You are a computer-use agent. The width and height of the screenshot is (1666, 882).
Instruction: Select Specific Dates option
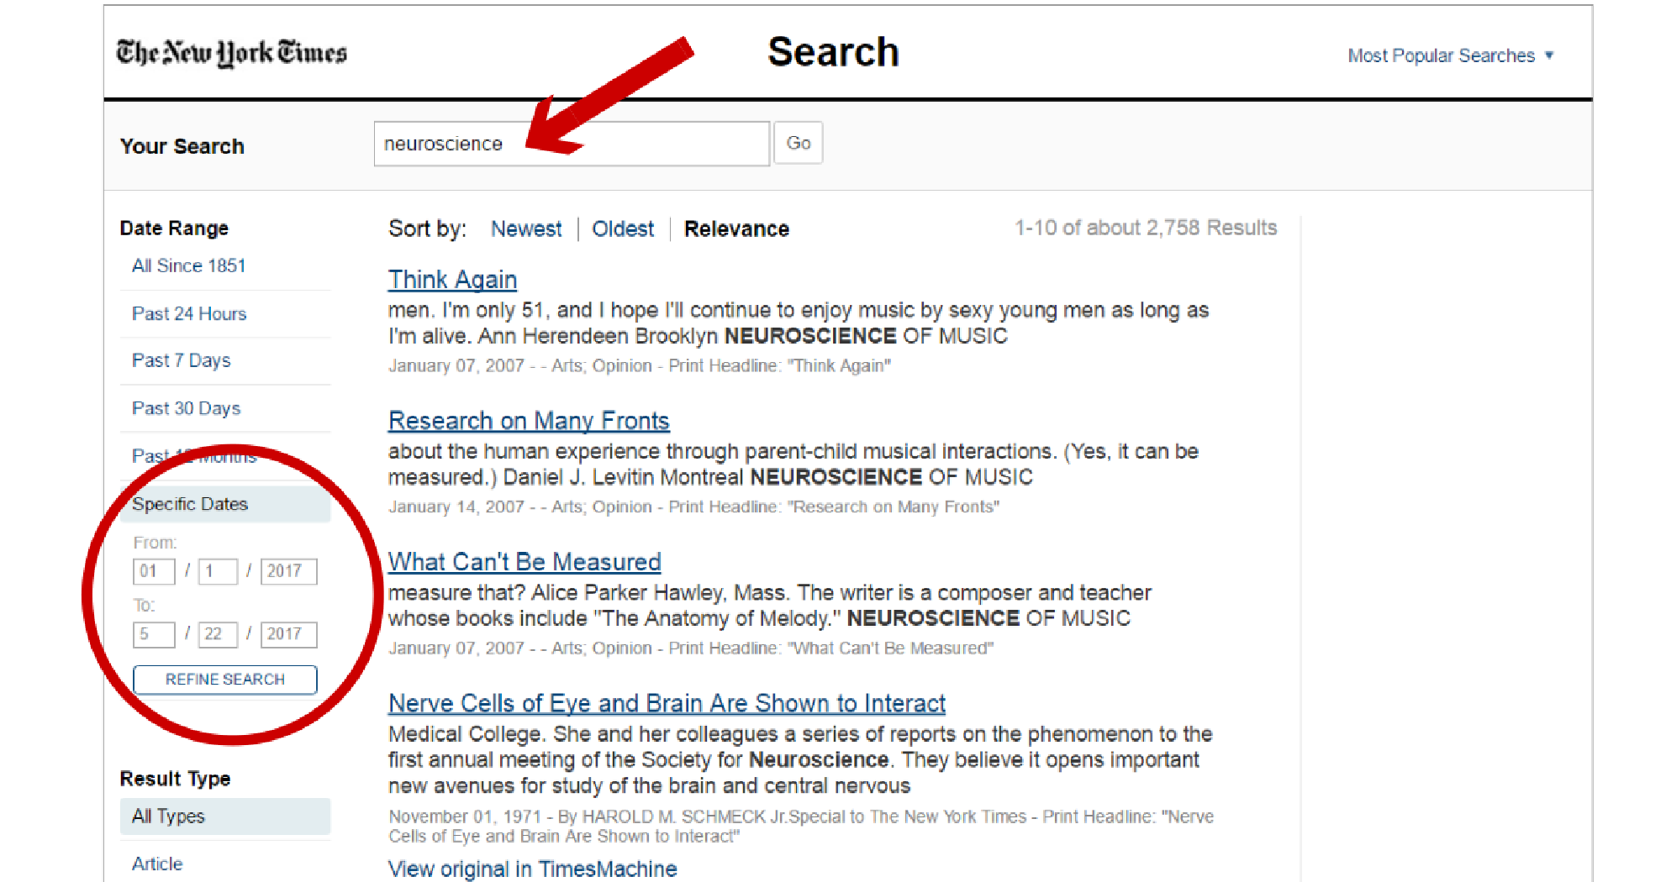[x=225, y=504]
